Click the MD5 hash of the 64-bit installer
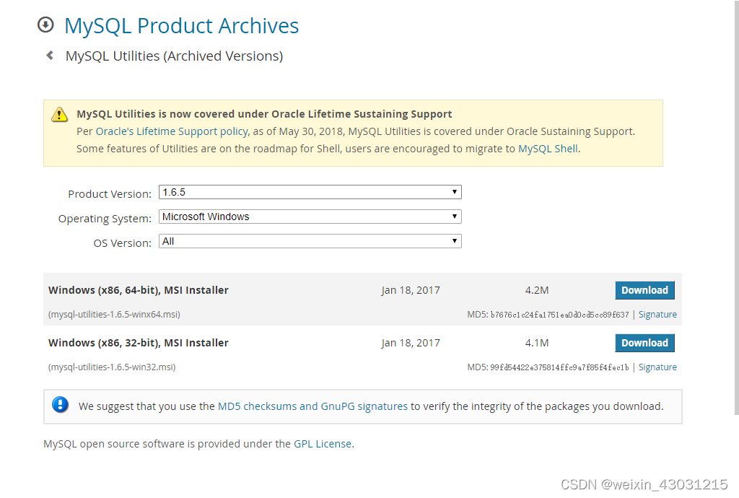The height and width of the screenshot is (498, 739). pos(559,315)
